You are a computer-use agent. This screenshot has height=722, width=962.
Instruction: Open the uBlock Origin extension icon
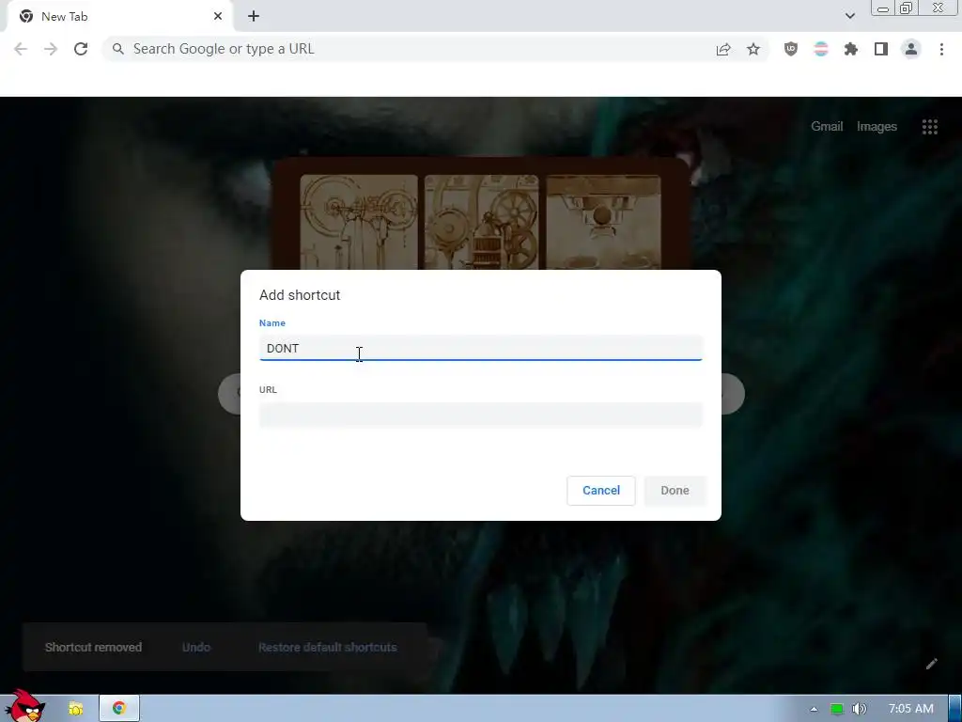(x=791, y=49)
